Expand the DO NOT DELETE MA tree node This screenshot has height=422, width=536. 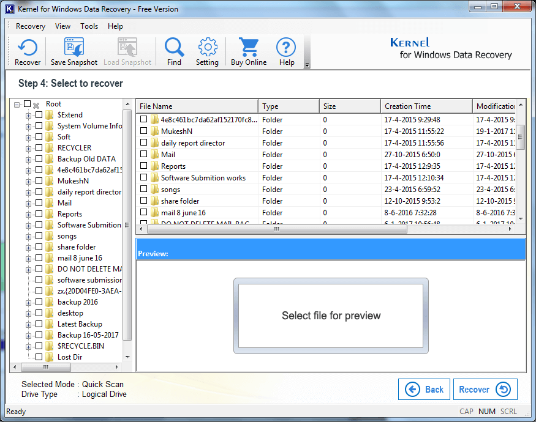28,270
